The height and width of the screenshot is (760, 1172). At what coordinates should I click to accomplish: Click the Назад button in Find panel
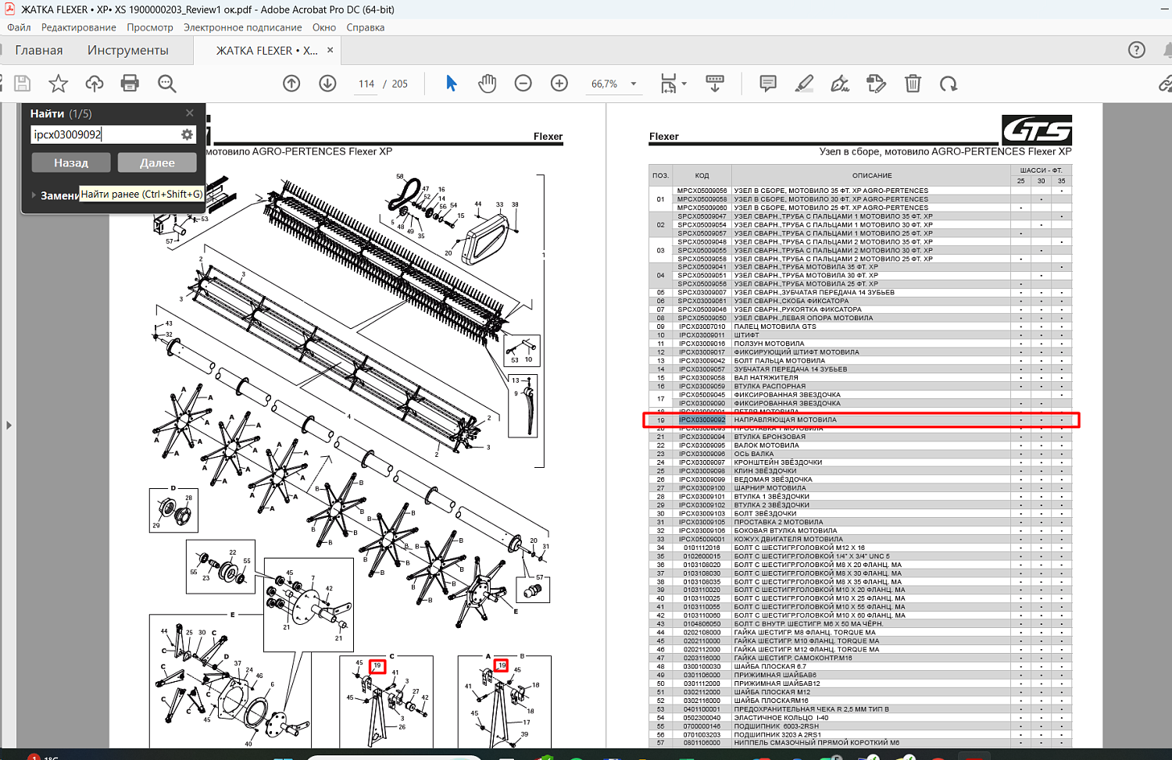(x=71, y=162)
